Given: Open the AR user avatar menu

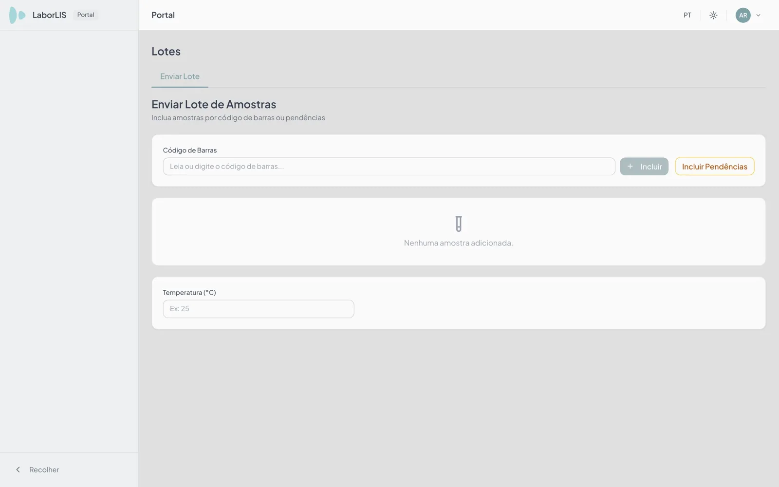Looking at the screenshot, I should 743,15.
